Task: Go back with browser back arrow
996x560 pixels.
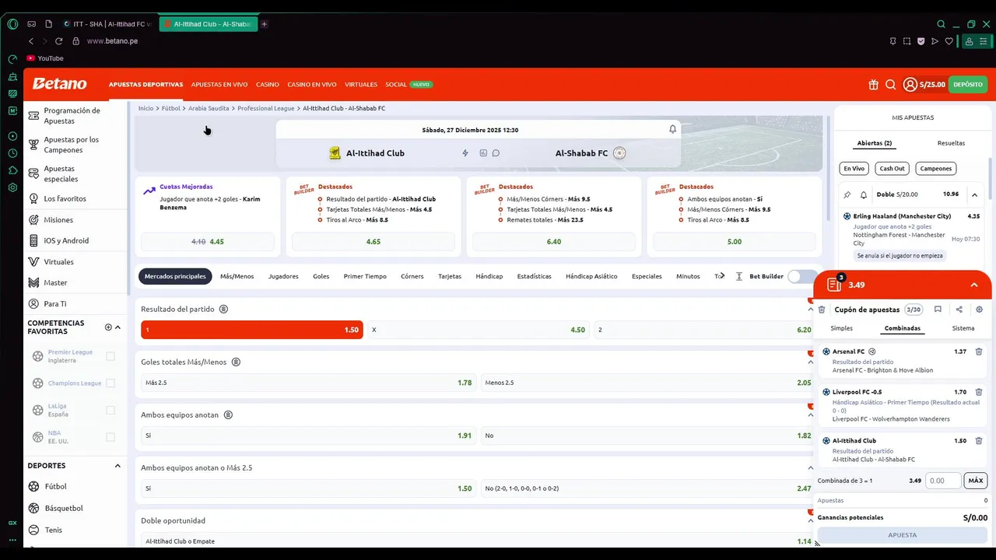Action: [31, 41]
